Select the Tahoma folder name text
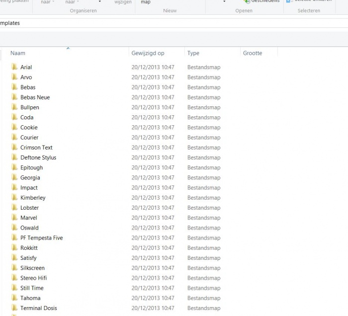Image resolution: width=348 pixels, height=316 pixels. [30, 298]
